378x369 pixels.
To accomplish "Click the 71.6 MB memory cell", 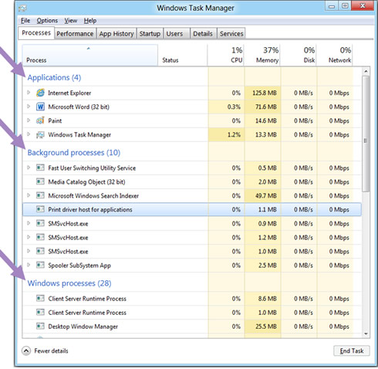I will 262,107.
